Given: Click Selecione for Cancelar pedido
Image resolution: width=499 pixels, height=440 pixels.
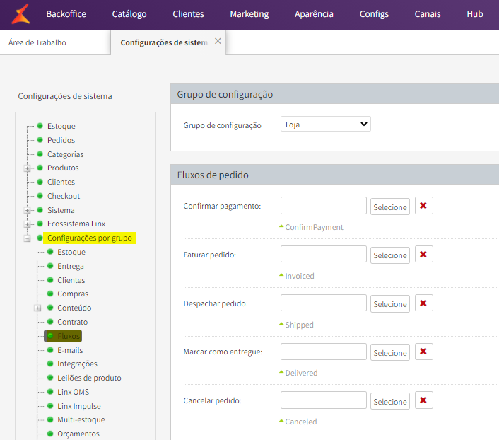Looking at the screenshot, I should coord(390,402).
